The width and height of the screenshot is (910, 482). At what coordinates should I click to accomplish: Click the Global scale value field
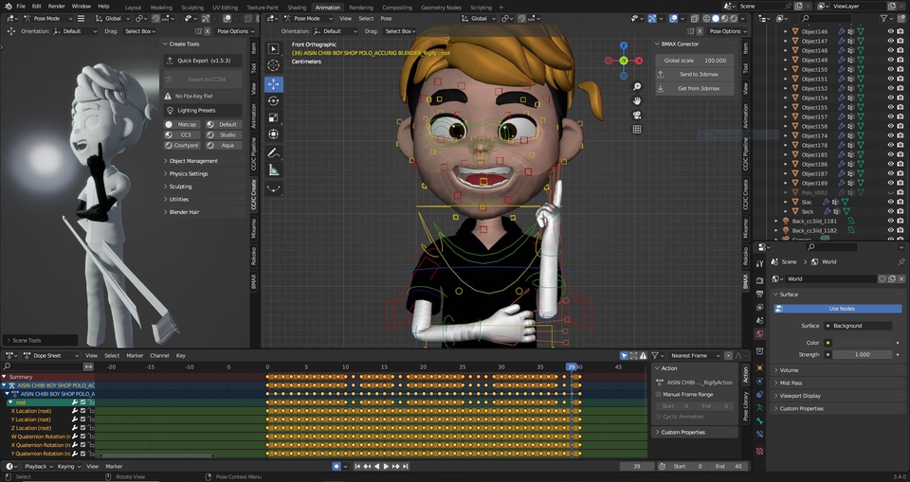coord(695,61)
